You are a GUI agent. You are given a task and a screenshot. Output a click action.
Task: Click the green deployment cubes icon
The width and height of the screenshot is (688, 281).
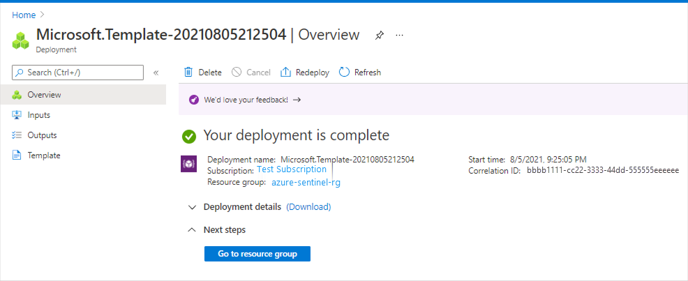click(21, 40)
